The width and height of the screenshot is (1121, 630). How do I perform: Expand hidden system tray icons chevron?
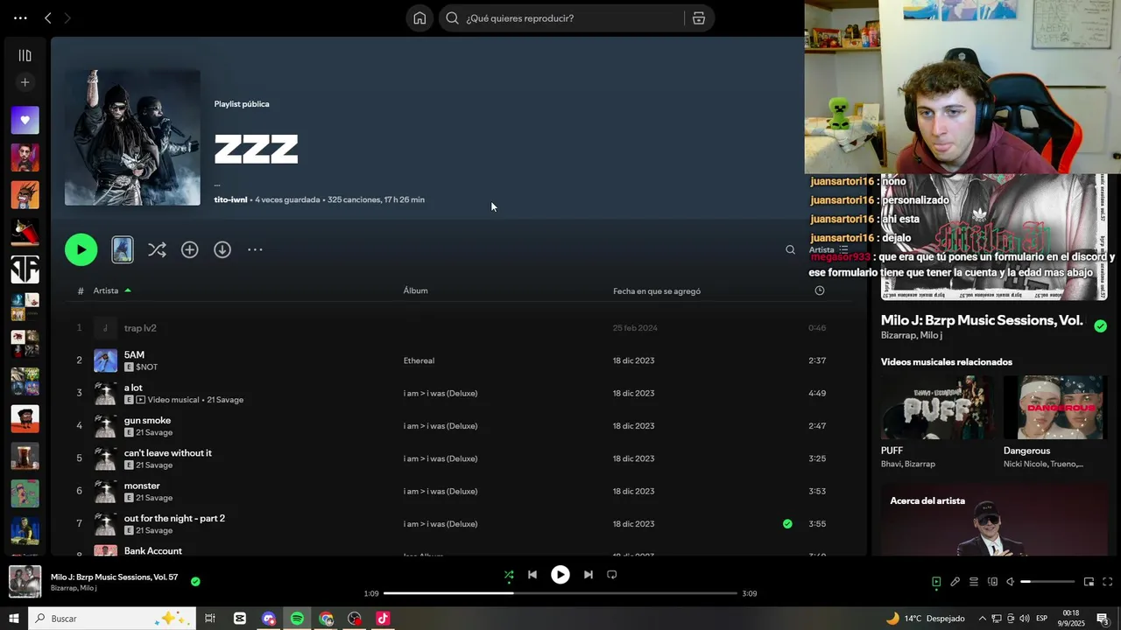point(982,619)
